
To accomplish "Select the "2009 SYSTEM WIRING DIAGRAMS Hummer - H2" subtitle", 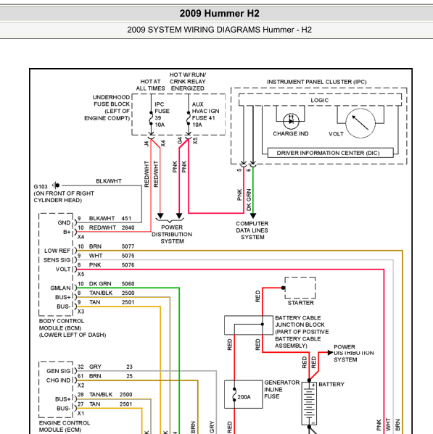I will coord(220,30).
